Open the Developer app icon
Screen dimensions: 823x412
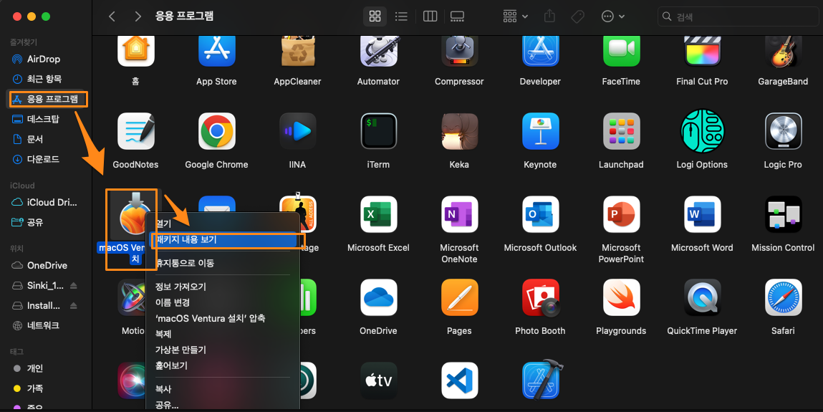(x=540, y=50)
